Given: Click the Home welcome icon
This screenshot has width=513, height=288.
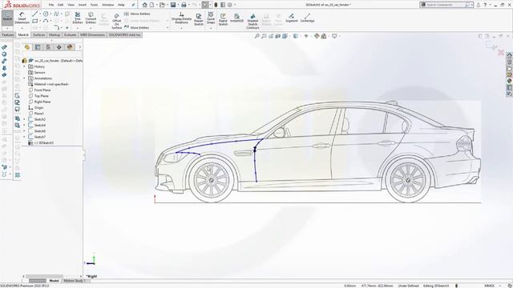Looking at the screenshot, I should (x=144, y=5).
